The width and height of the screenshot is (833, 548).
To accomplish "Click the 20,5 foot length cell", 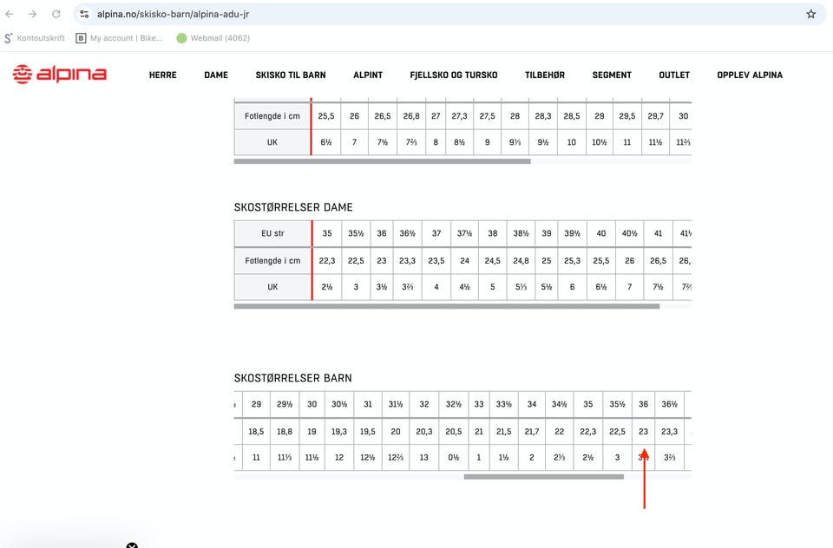I will point(454,432).
